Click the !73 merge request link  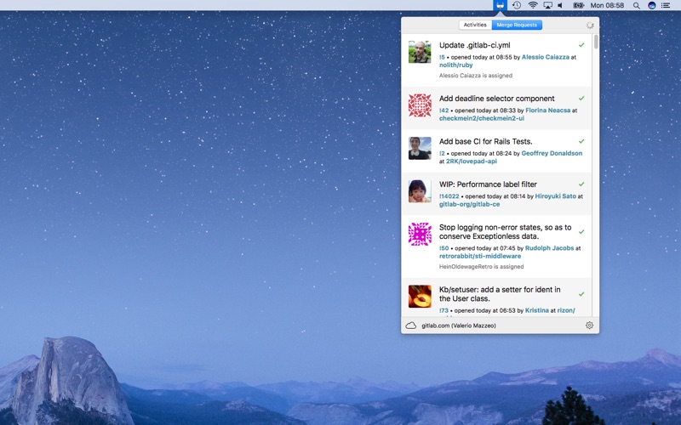pyautogui.click(x=444, y=310)
